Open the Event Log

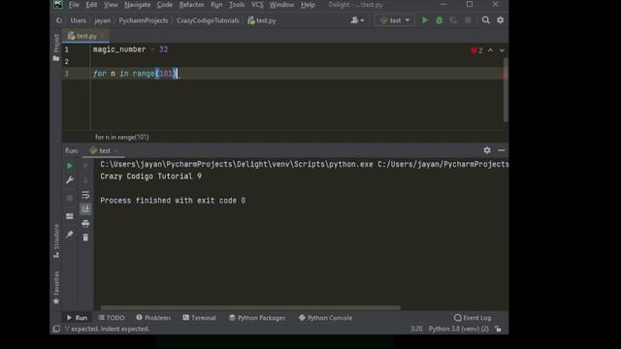click(473, 318)
